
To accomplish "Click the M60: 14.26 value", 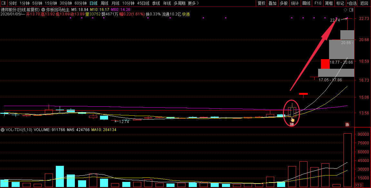I will coord(120,10).
